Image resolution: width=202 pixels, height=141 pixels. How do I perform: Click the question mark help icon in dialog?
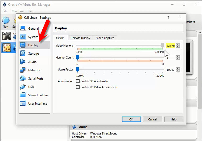(168, 17)
